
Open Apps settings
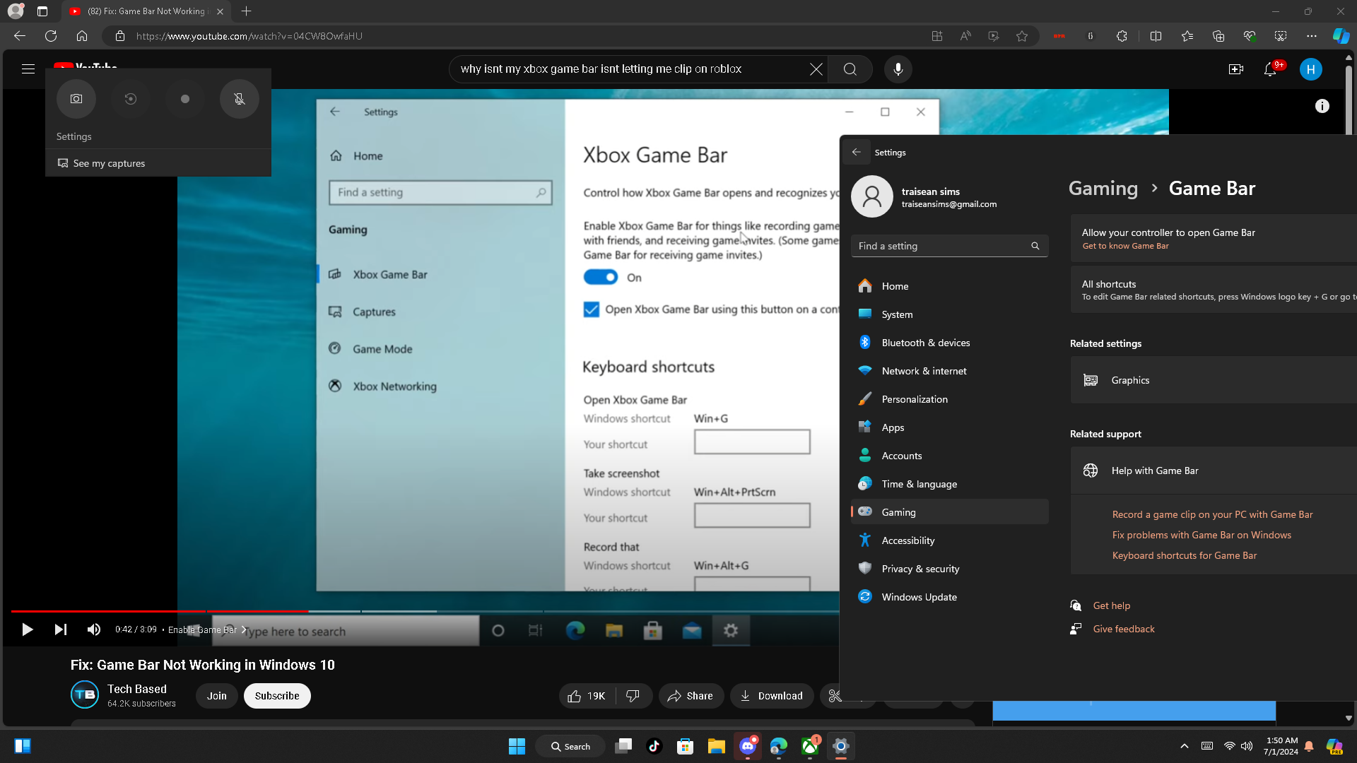[x=949, y=427]
